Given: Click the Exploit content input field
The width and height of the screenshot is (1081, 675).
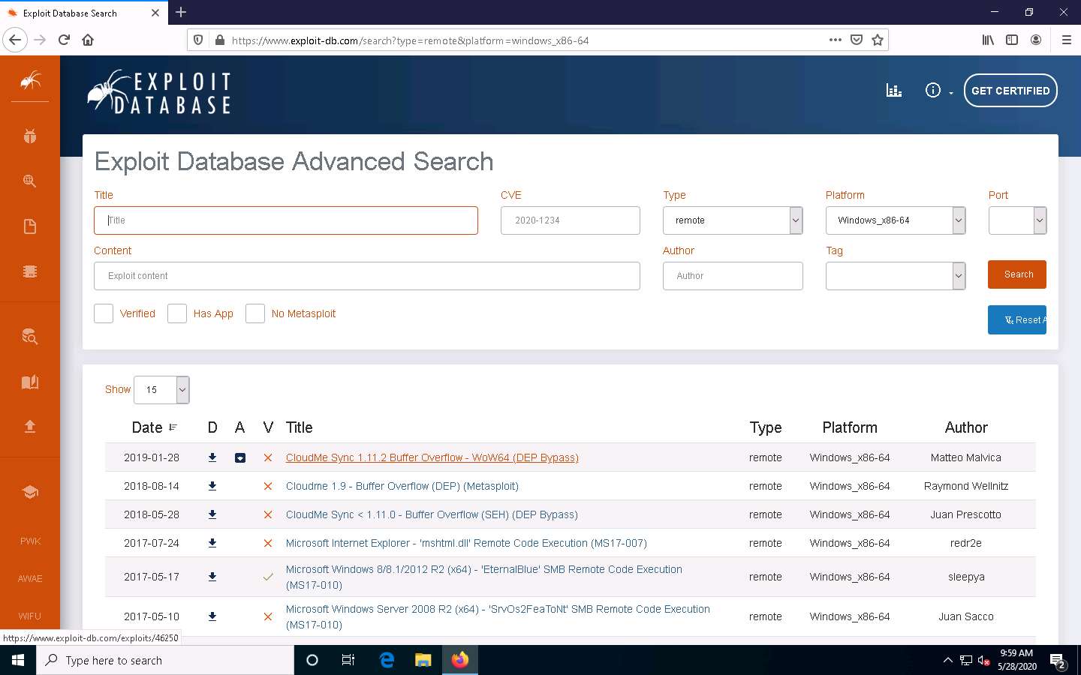Looking at the screenshot, I should pos(367,276).
